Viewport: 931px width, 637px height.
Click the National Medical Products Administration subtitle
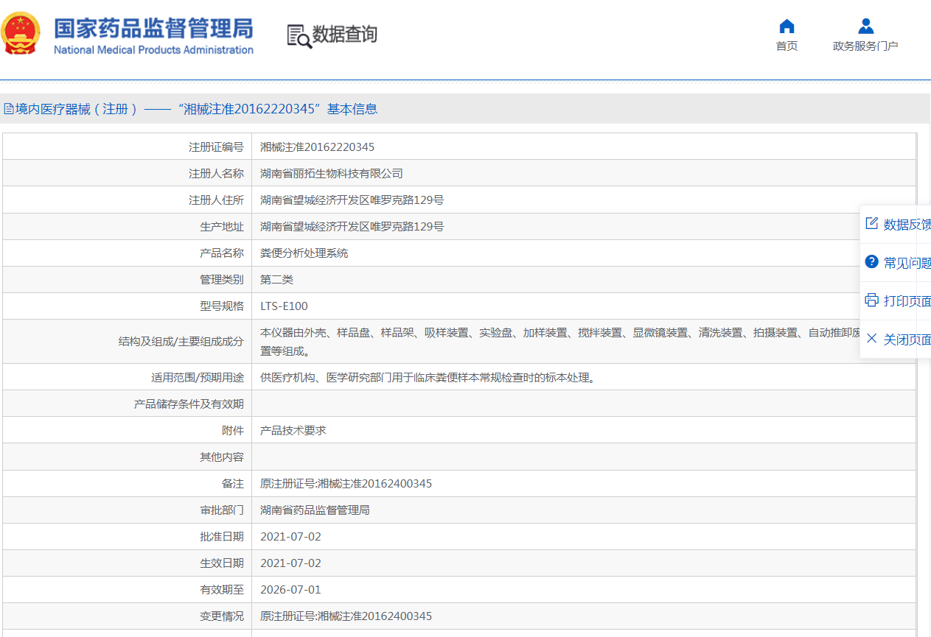point(153,50)
